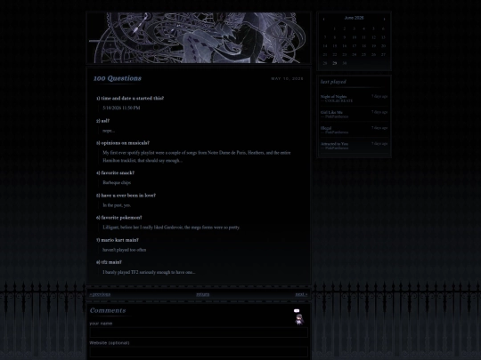Focus the Website (optional) input field

point(199,352)
